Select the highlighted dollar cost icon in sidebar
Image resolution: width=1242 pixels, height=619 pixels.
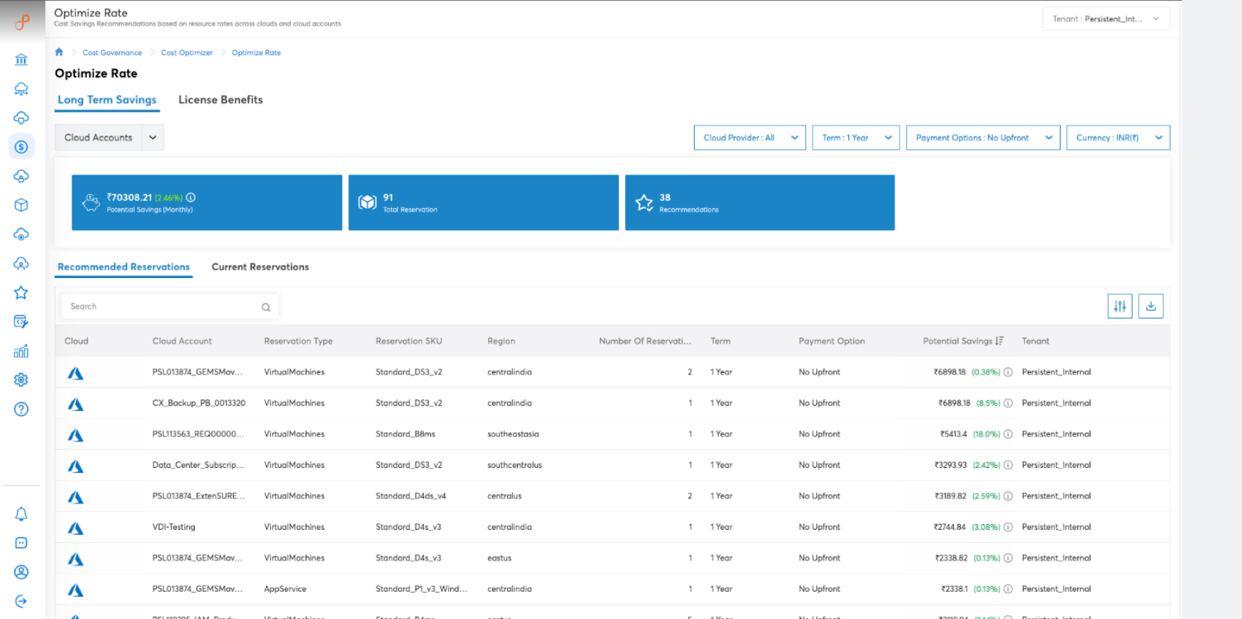(21, 147)
